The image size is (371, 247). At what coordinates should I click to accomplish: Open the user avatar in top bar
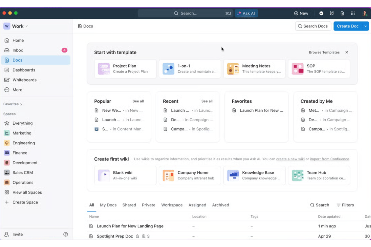click(364, 13)
